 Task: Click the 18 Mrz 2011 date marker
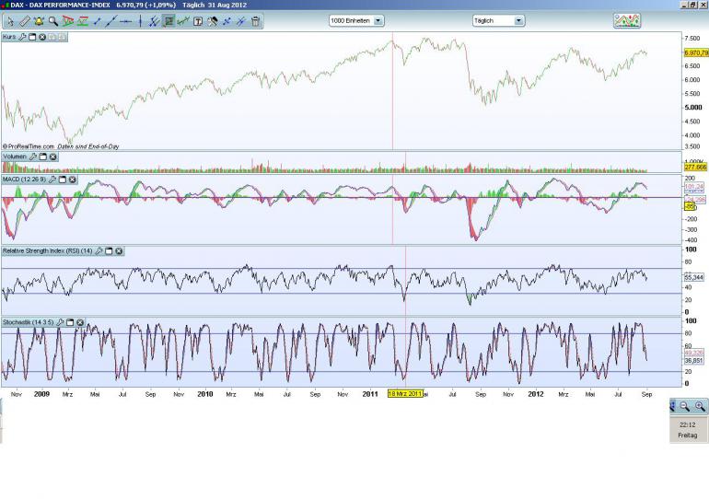coord(405,394)
